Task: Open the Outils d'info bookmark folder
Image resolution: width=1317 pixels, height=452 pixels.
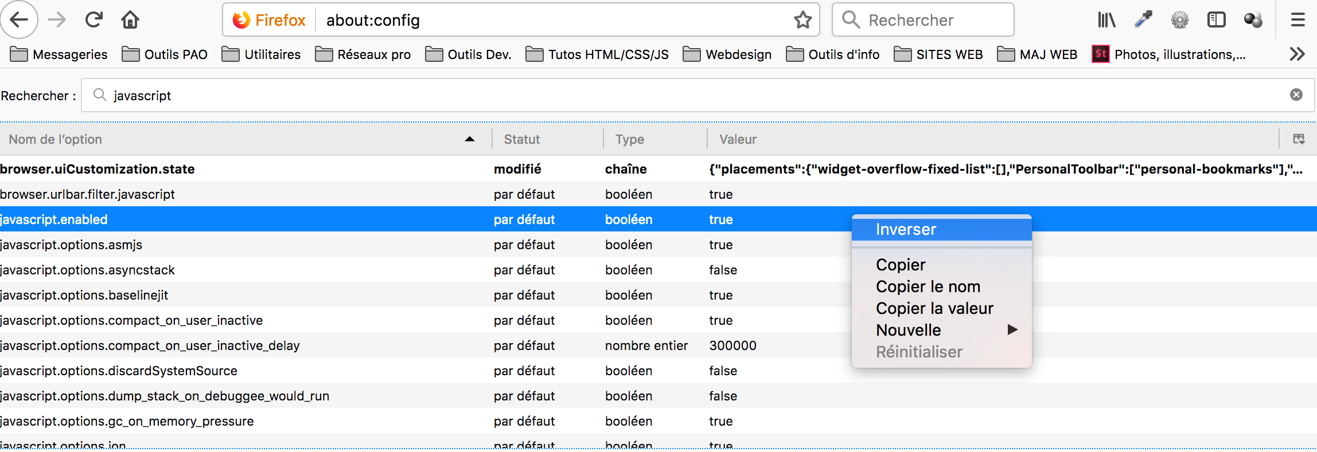Action: pyautogui.click(x=833, y=54)
